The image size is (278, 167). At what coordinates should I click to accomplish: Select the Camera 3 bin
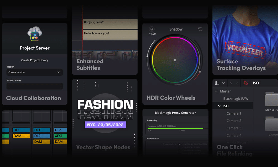tap(234, 128)
